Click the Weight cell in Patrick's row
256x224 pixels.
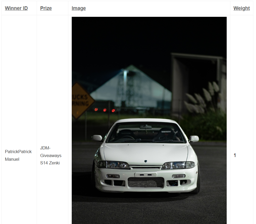point(235,155)
